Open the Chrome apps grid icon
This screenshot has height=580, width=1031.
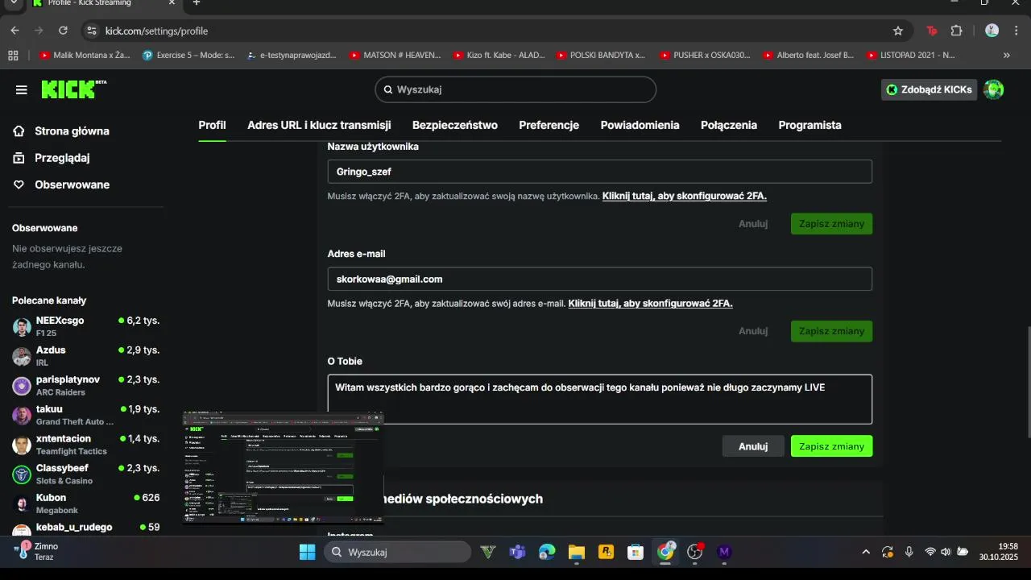13,56
